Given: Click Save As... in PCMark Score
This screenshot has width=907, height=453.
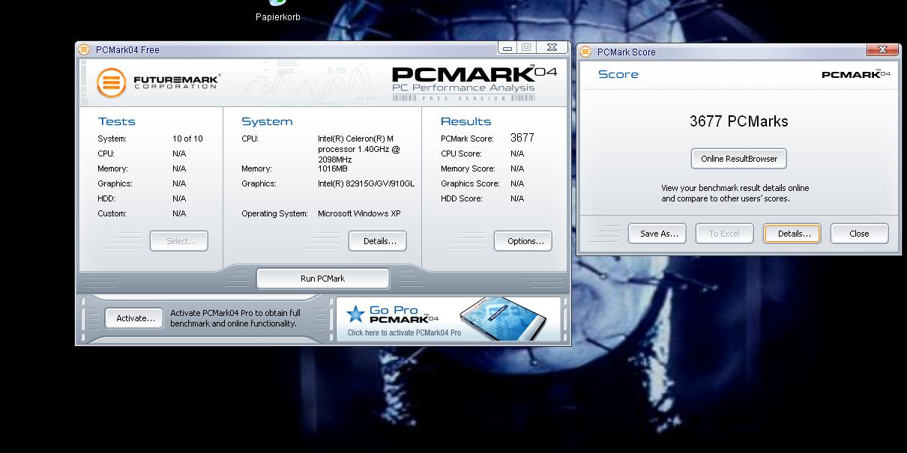Looking at the screenshot, I should click(x=657, y=234).
